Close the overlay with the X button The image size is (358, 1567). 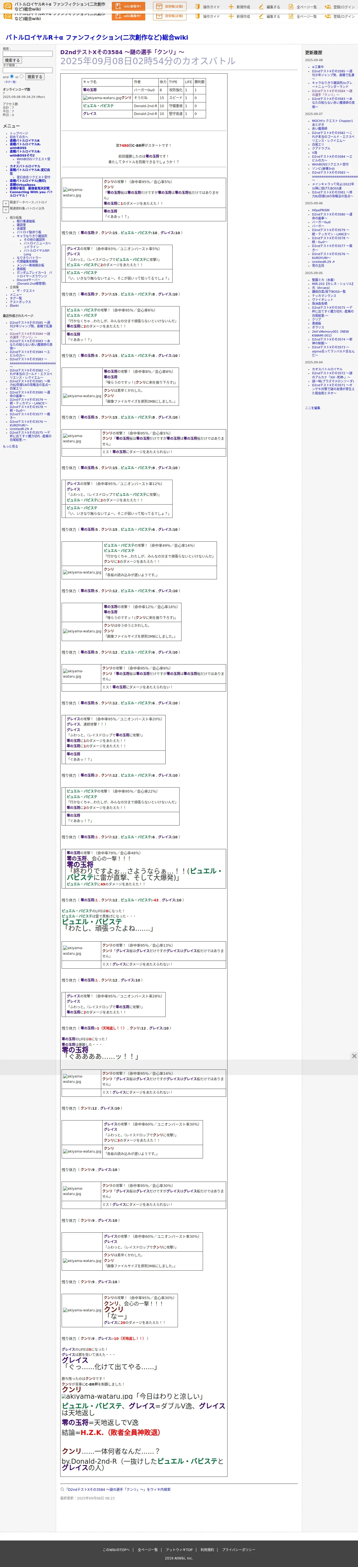click(354, 1055)
